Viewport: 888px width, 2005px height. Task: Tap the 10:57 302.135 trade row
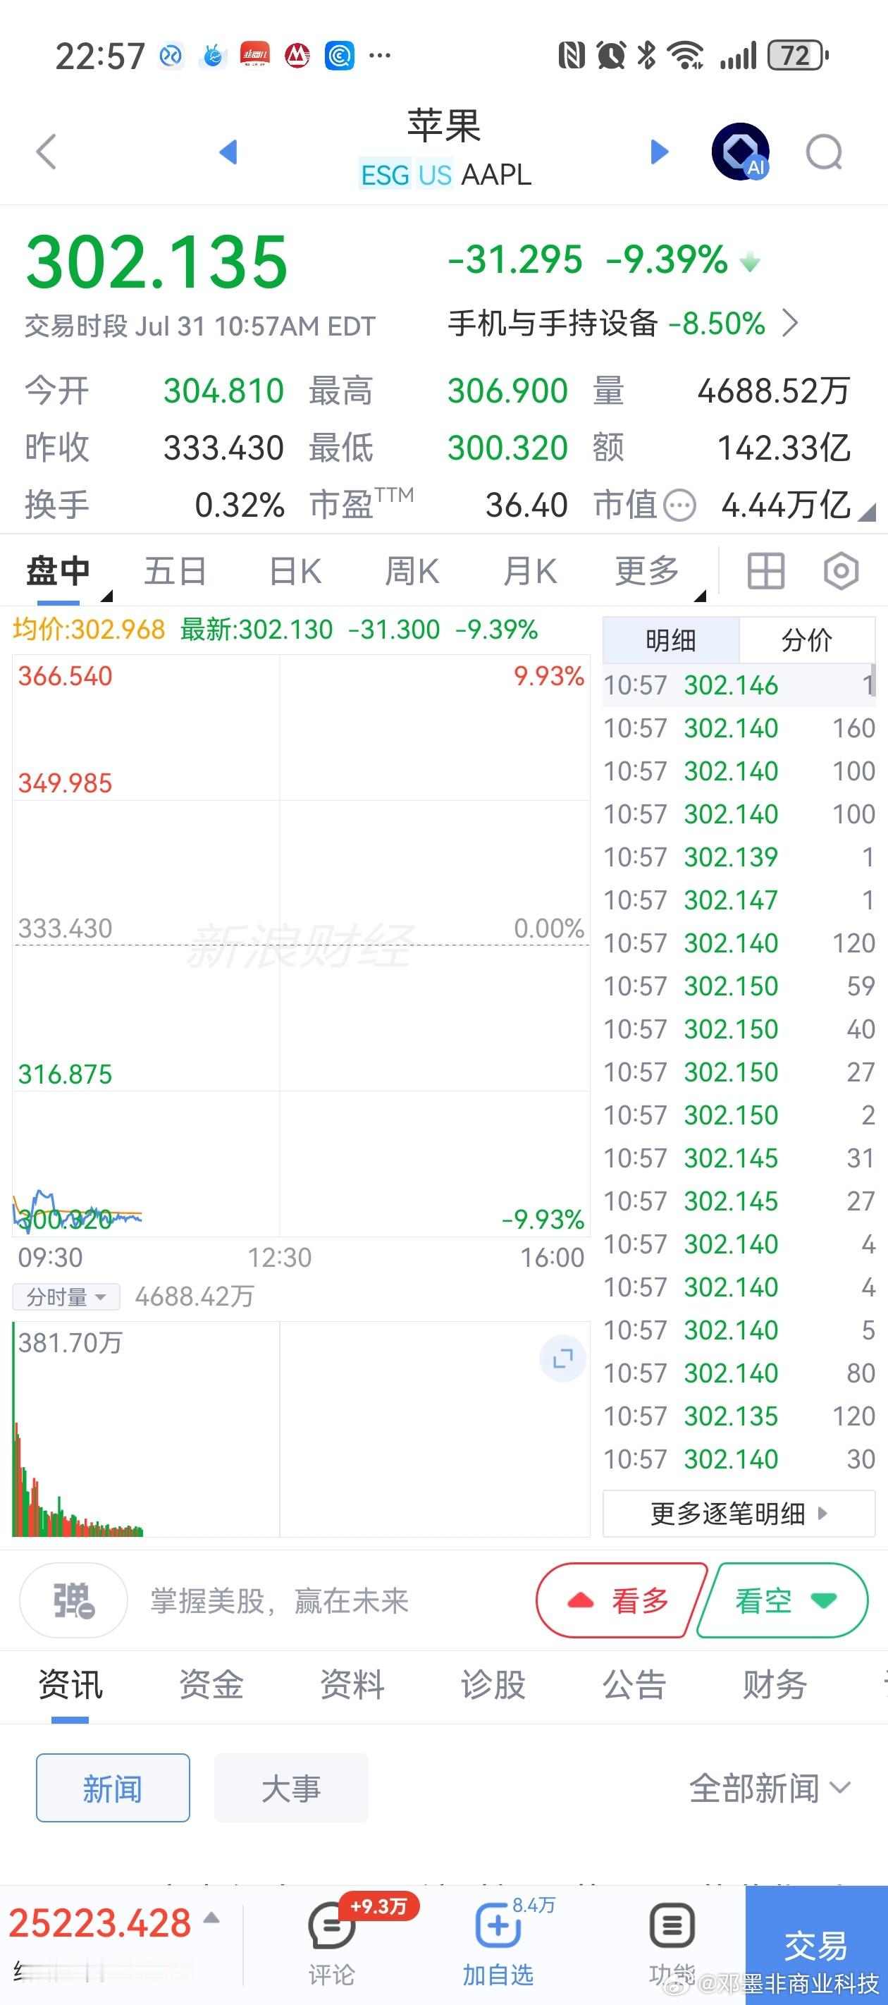click(739, 1416)
